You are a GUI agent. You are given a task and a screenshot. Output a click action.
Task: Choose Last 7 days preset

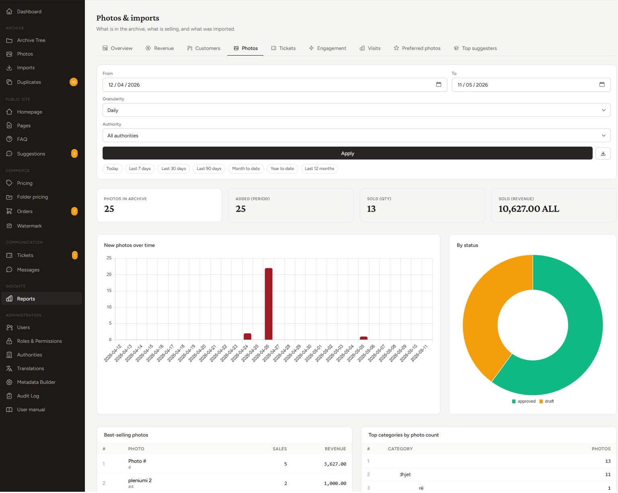click(x=140, y=169)
